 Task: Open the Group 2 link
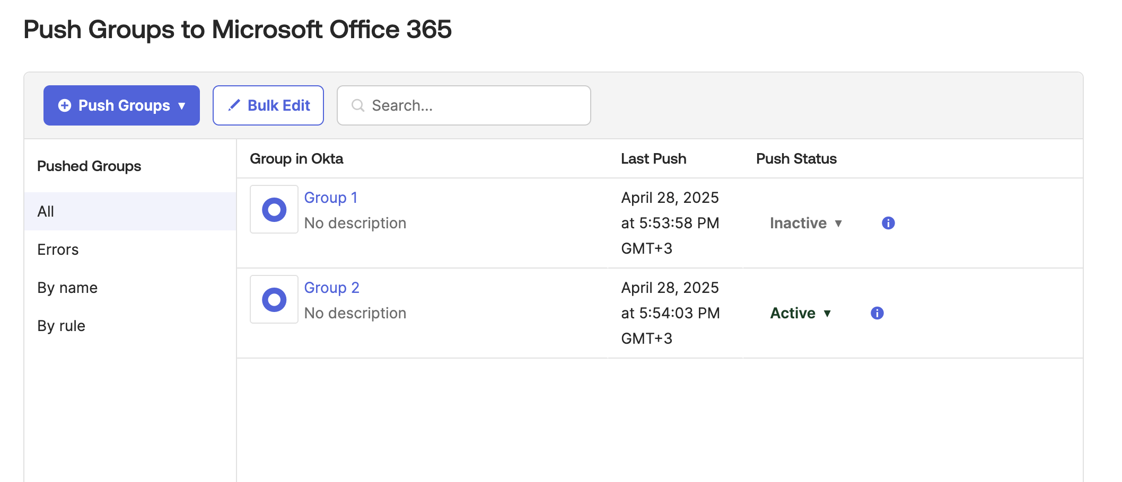pos(331,288)
